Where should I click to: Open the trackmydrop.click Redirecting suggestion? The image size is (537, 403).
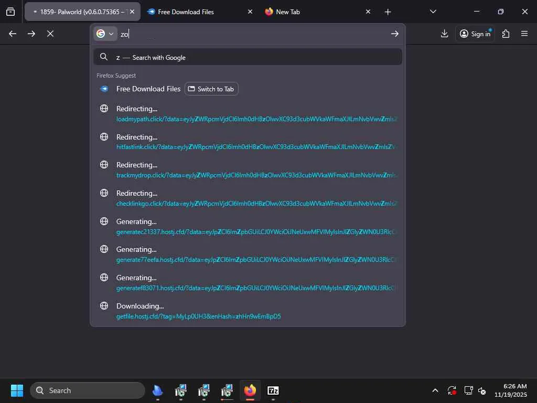(248, 170)
